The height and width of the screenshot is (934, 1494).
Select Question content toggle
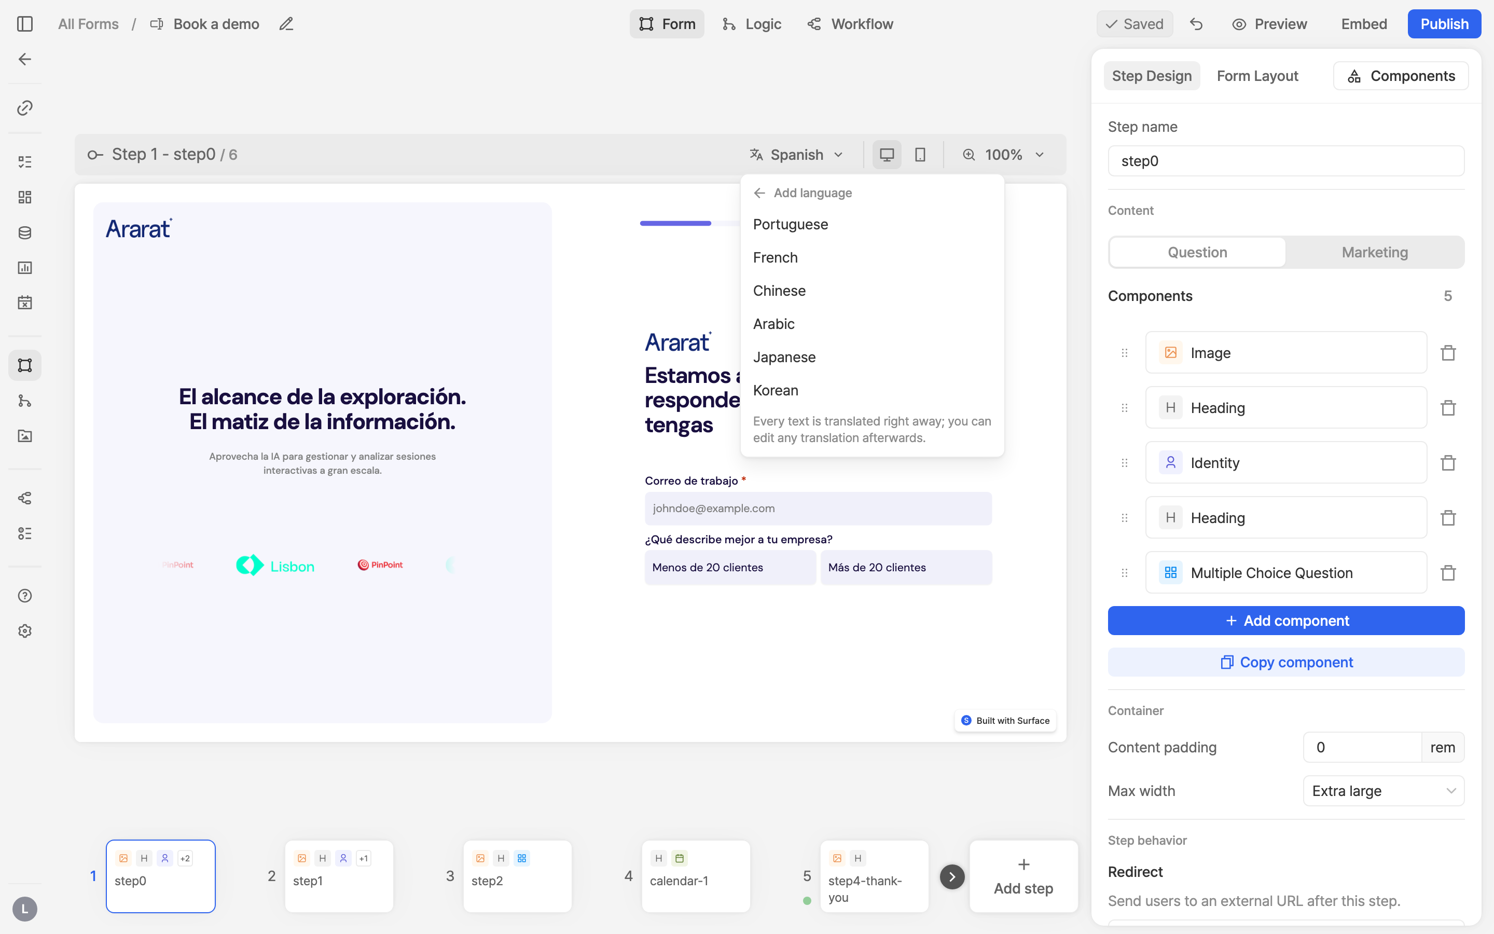click(x=1197, y=252)
